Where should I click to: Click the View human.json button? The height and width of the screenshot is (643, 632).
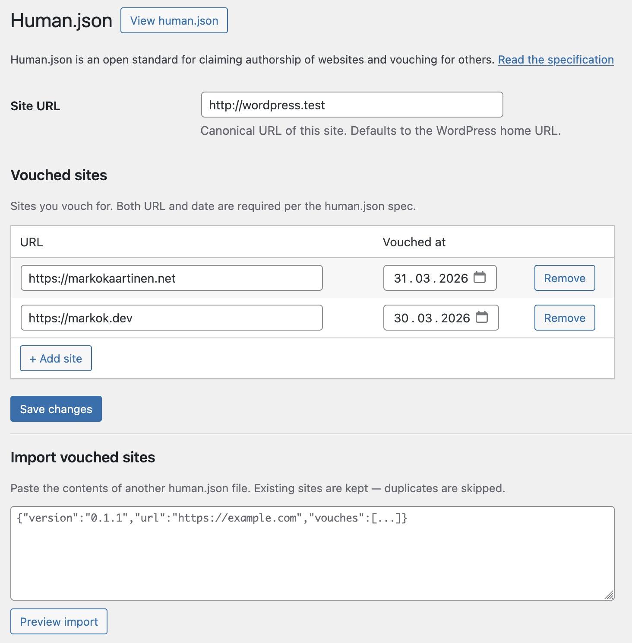(174, 20)
